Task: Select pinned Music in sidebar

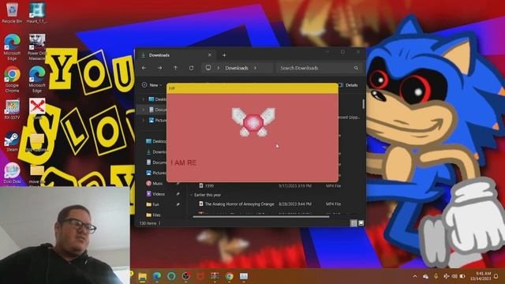Action: [158, 183]
